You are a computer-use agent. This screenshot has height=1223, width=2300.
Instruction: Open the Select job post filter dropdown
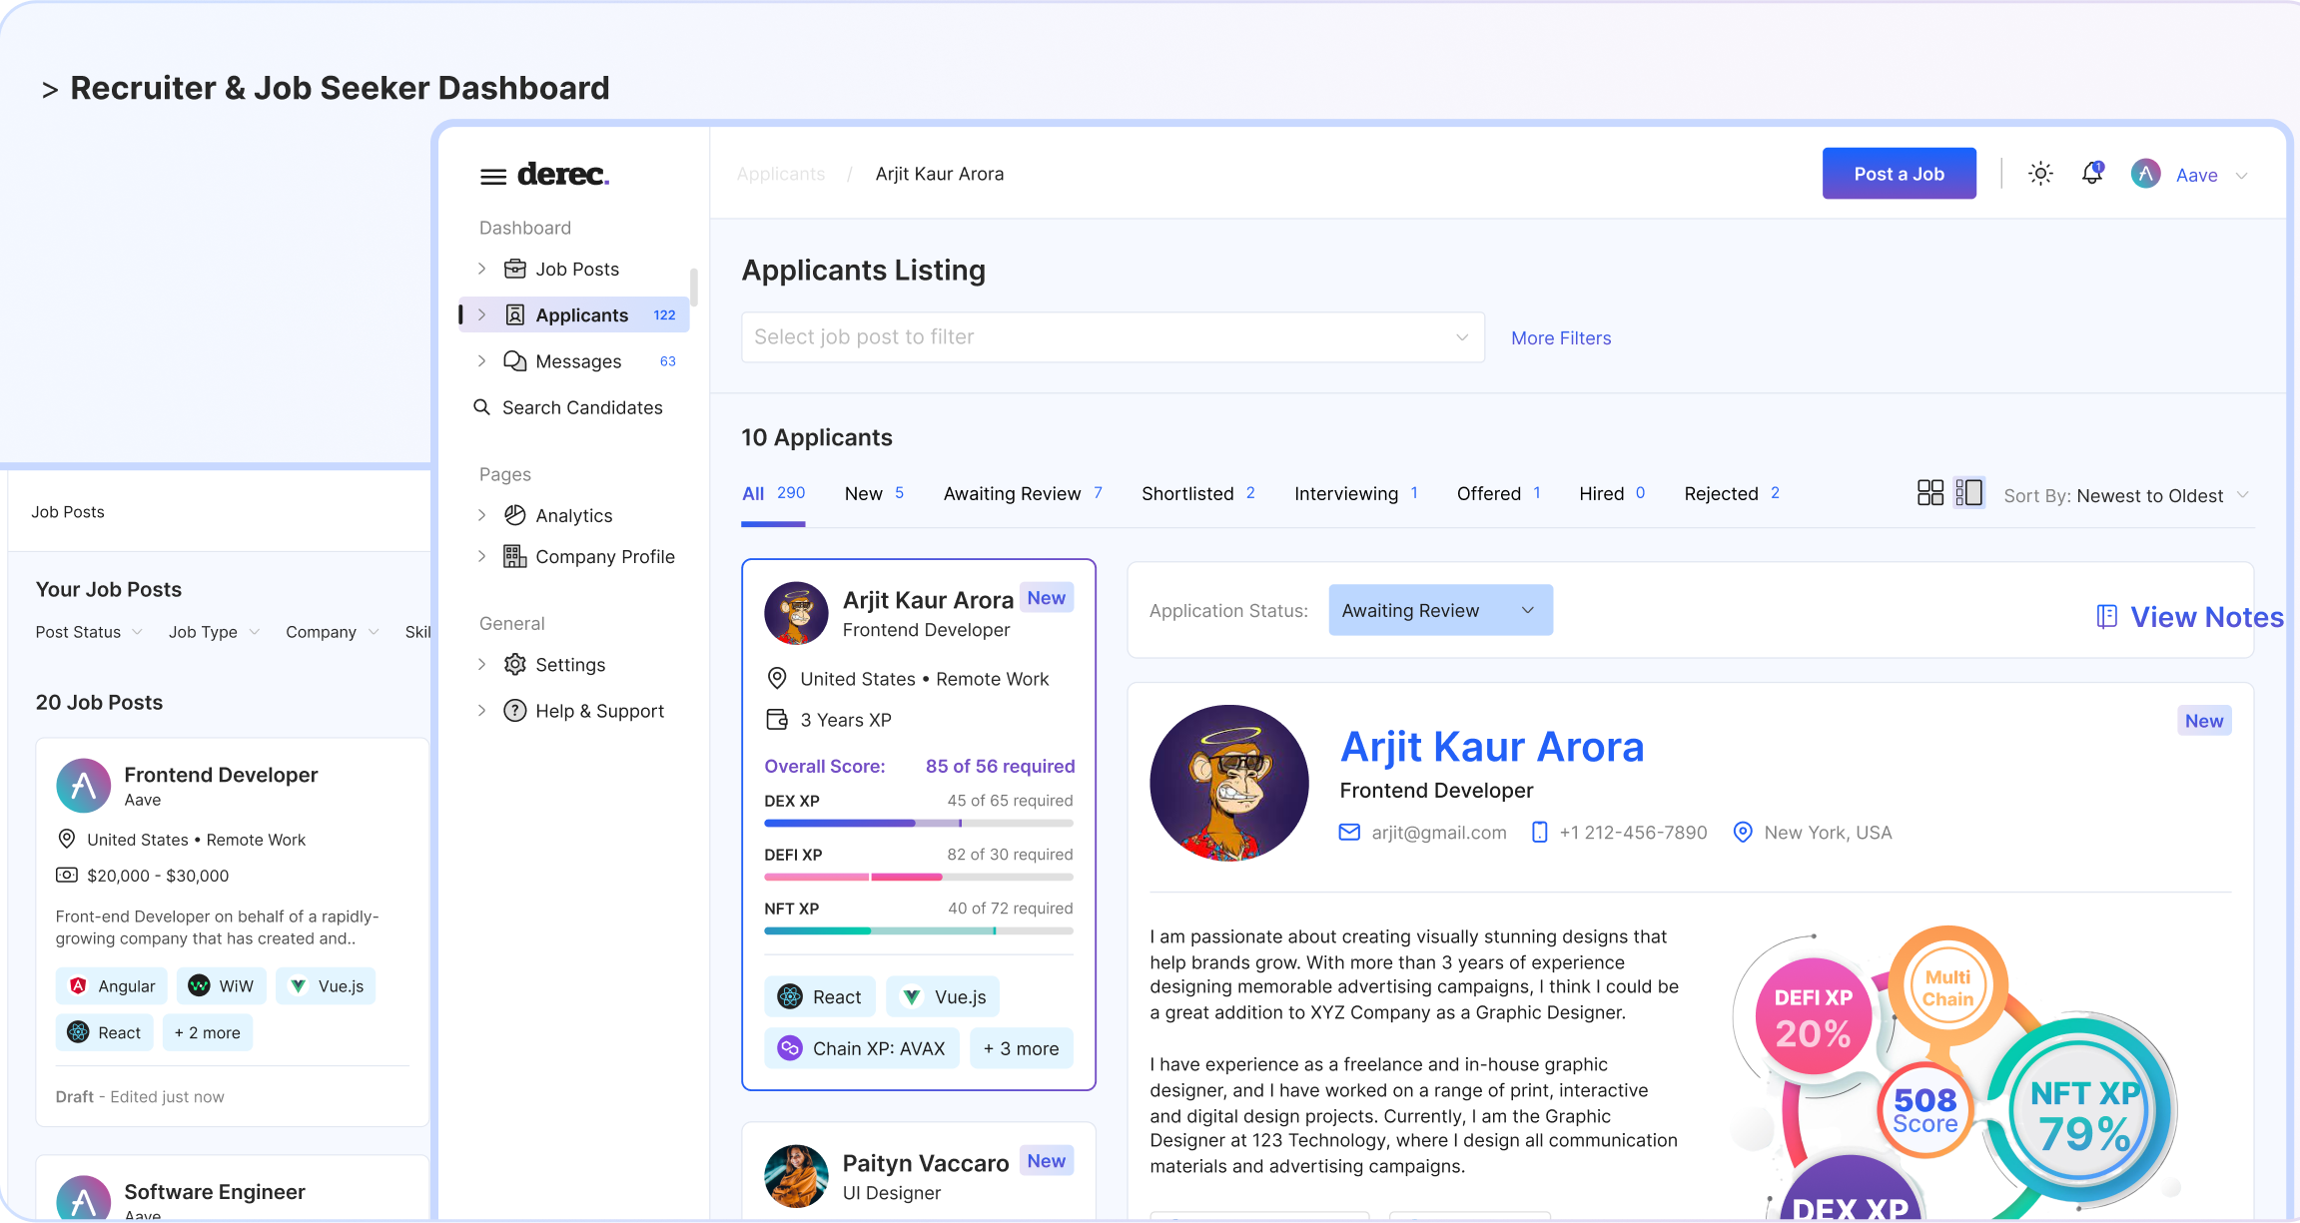click(x=1112, y=336)
